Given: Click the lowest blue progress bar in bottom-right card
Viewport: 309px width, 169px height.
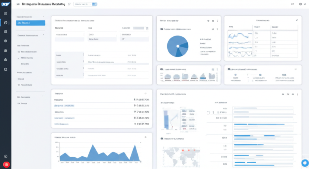Looking at the screenshot, I should (254, 165).
